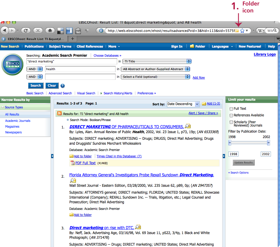Image resolution: width=280 pixels, height=247 pixels.
Task: Open Times Cited in this Database (7)
Action: [119, 156]
